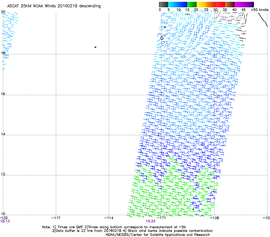Image resolution: width=270 pixels, height=237 pixels.
Task: Pick the blue 10-15 knots legend swatch
Action: [182, 4]
